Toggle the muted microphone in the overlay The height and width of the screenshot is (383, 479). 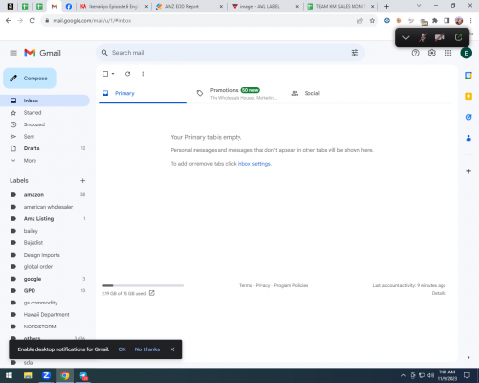coord(422,37)
